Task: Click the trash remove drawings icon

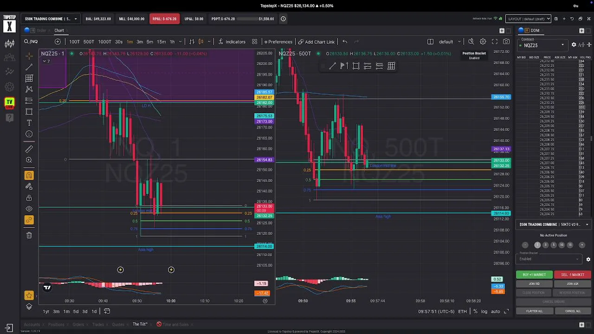Action: [x=29, y=235]
